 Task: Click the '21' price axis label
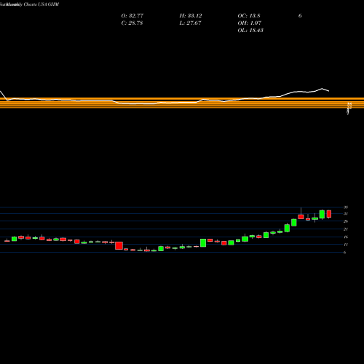tap(346, 229)
